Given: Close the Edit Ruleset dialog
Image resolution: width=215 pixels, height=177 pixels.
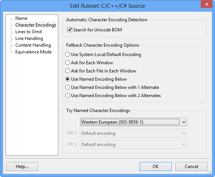Looking at the screenshot, I should [x=207, y=4].
